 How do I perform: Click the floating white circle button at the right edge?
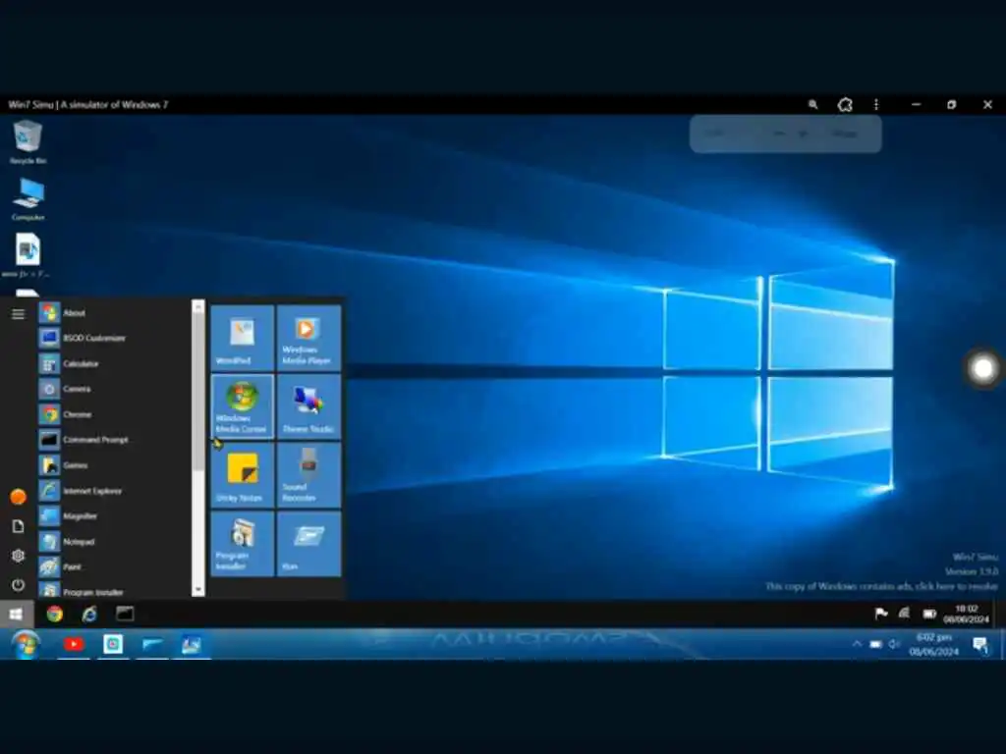pyautogui.click(x=982, y=368)
